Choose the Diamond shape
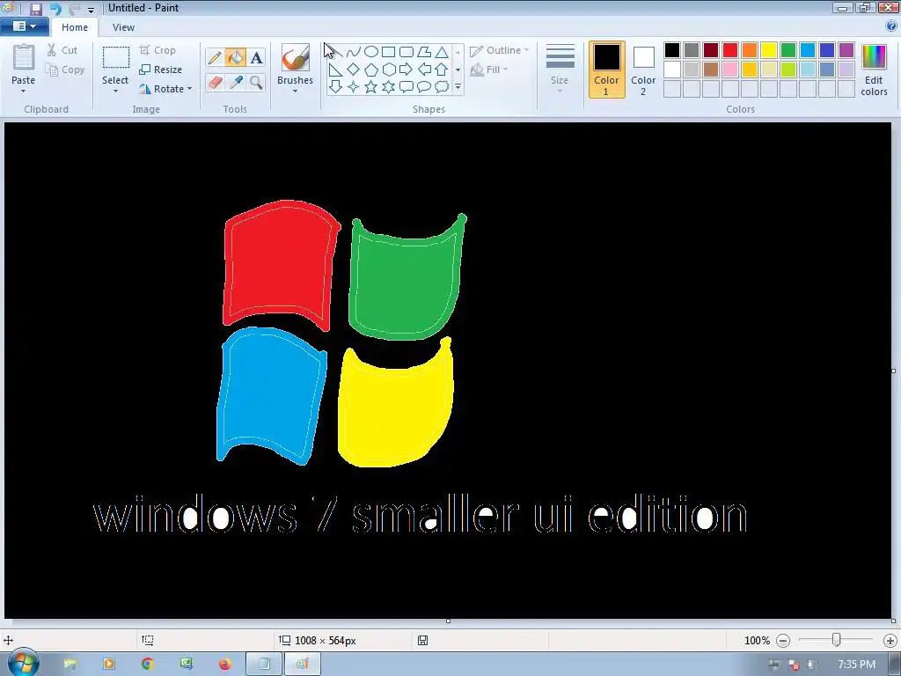 click(354, 70)
